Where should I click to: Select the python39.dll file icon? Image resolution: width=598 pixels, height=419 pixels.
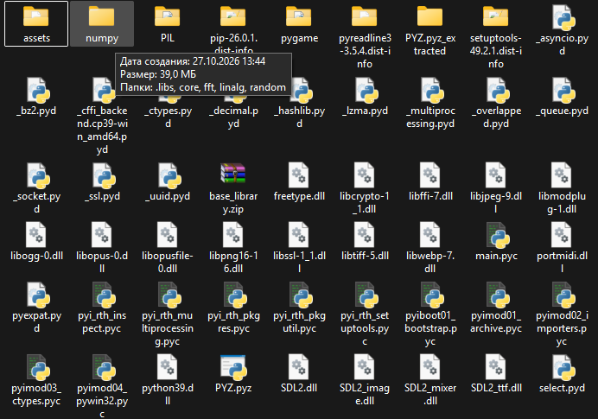pyautogui.click(x=168, y=367)
